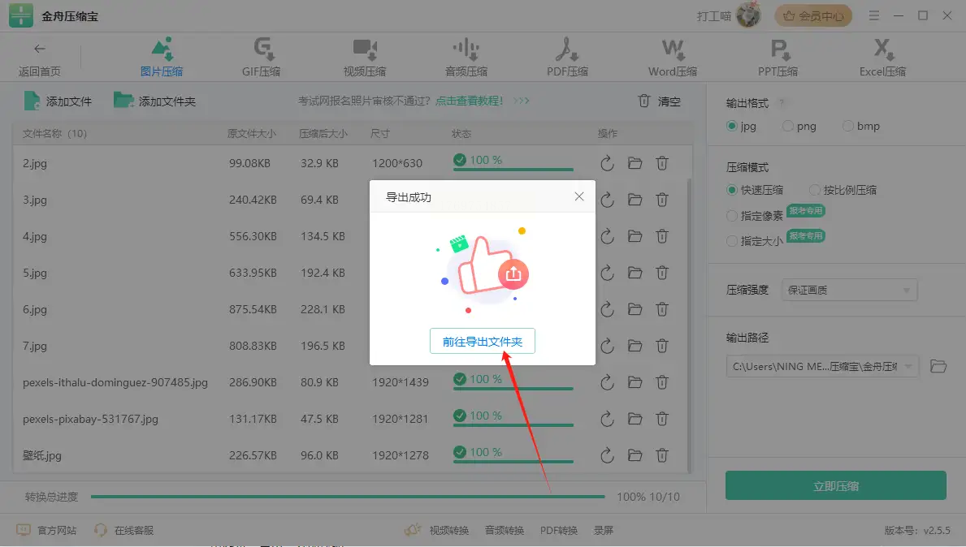Select 指定大小 compression mode
Screen dimensions: 966x547
pos(755,241)
